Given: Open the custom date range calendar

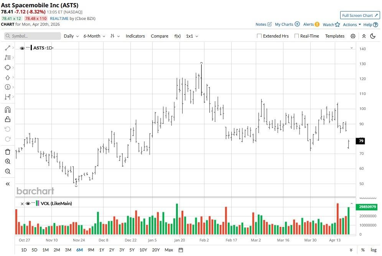Looking at the screenshot, I should point(181,250).
